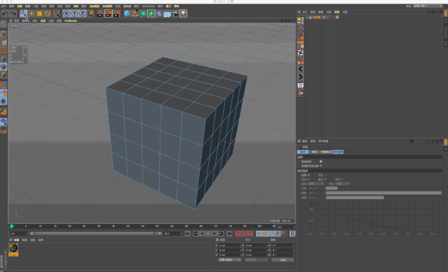Open the green generators icon
The height and width of the screenshot is (272, 448).
pos(143,13)
